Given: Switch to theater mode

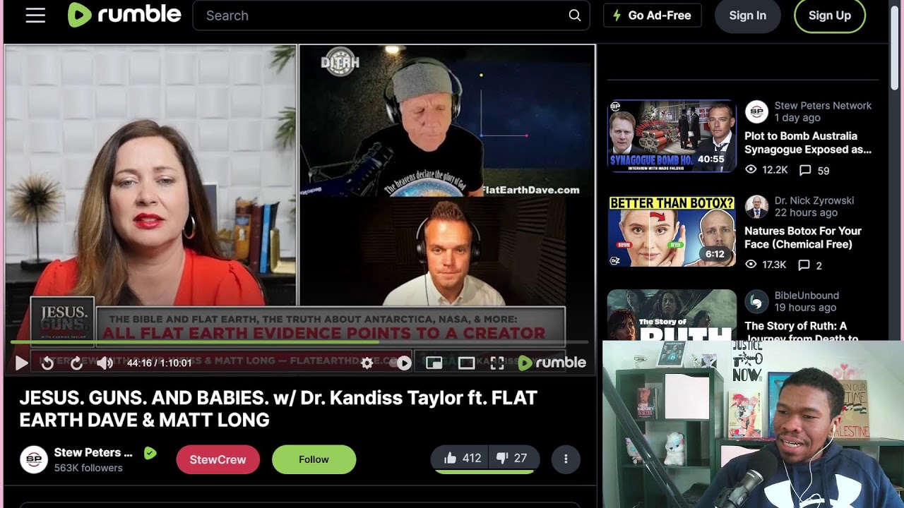Looking at the screenshot, I should pyautogui.click(x=466, y=363).
